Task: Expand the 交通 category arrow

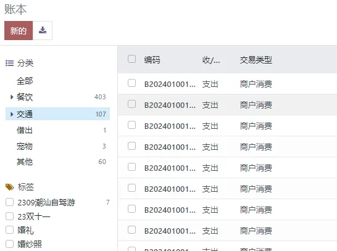Action: pyautogui.click(x=12, y=114)
